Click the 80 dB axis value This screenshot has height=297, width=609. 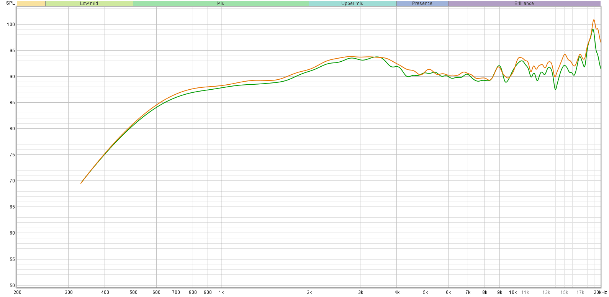(x=12, y=129)
